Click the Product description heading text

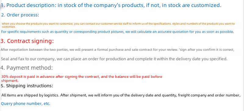coord(111,5)
